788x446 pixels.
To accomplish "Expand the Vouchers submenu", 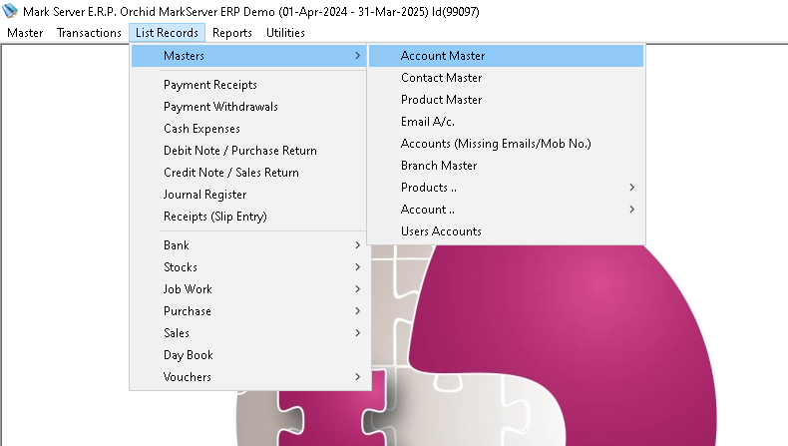I will (x=248, y=377).
